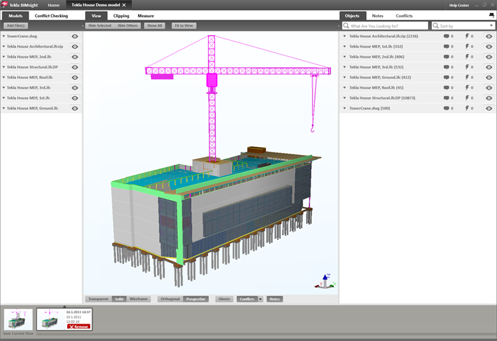Viewport: 497px width, 341px height.
Task: Click the Hide Others button
Action: pyautogui.click(x=127, y=25)
